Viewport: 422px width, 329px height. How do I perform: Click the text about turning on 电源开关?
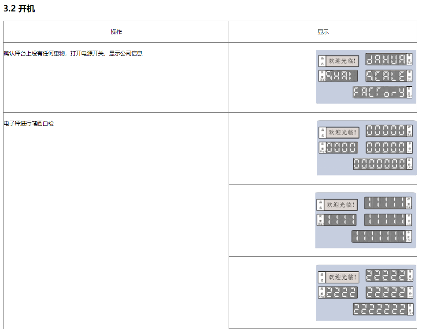coord(73,53)
